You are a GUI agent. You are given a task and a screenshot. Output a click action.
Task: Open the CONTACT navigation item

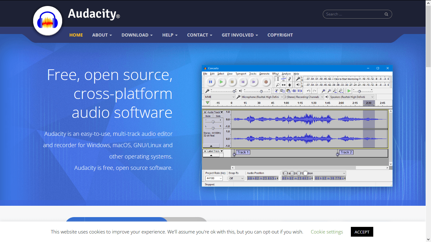199,35
